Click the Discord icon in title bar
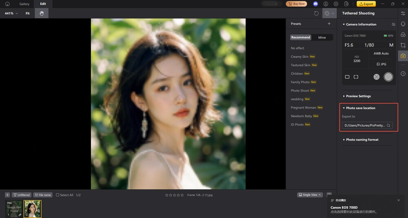The height and width of the screenshot is (218, 408). (x=315, y=4)
